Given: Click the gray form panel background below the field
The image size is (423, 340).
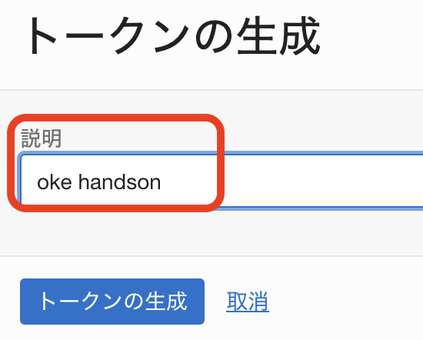Looking at the screenshot, I should pyautogui.click(x=211, y=233).
